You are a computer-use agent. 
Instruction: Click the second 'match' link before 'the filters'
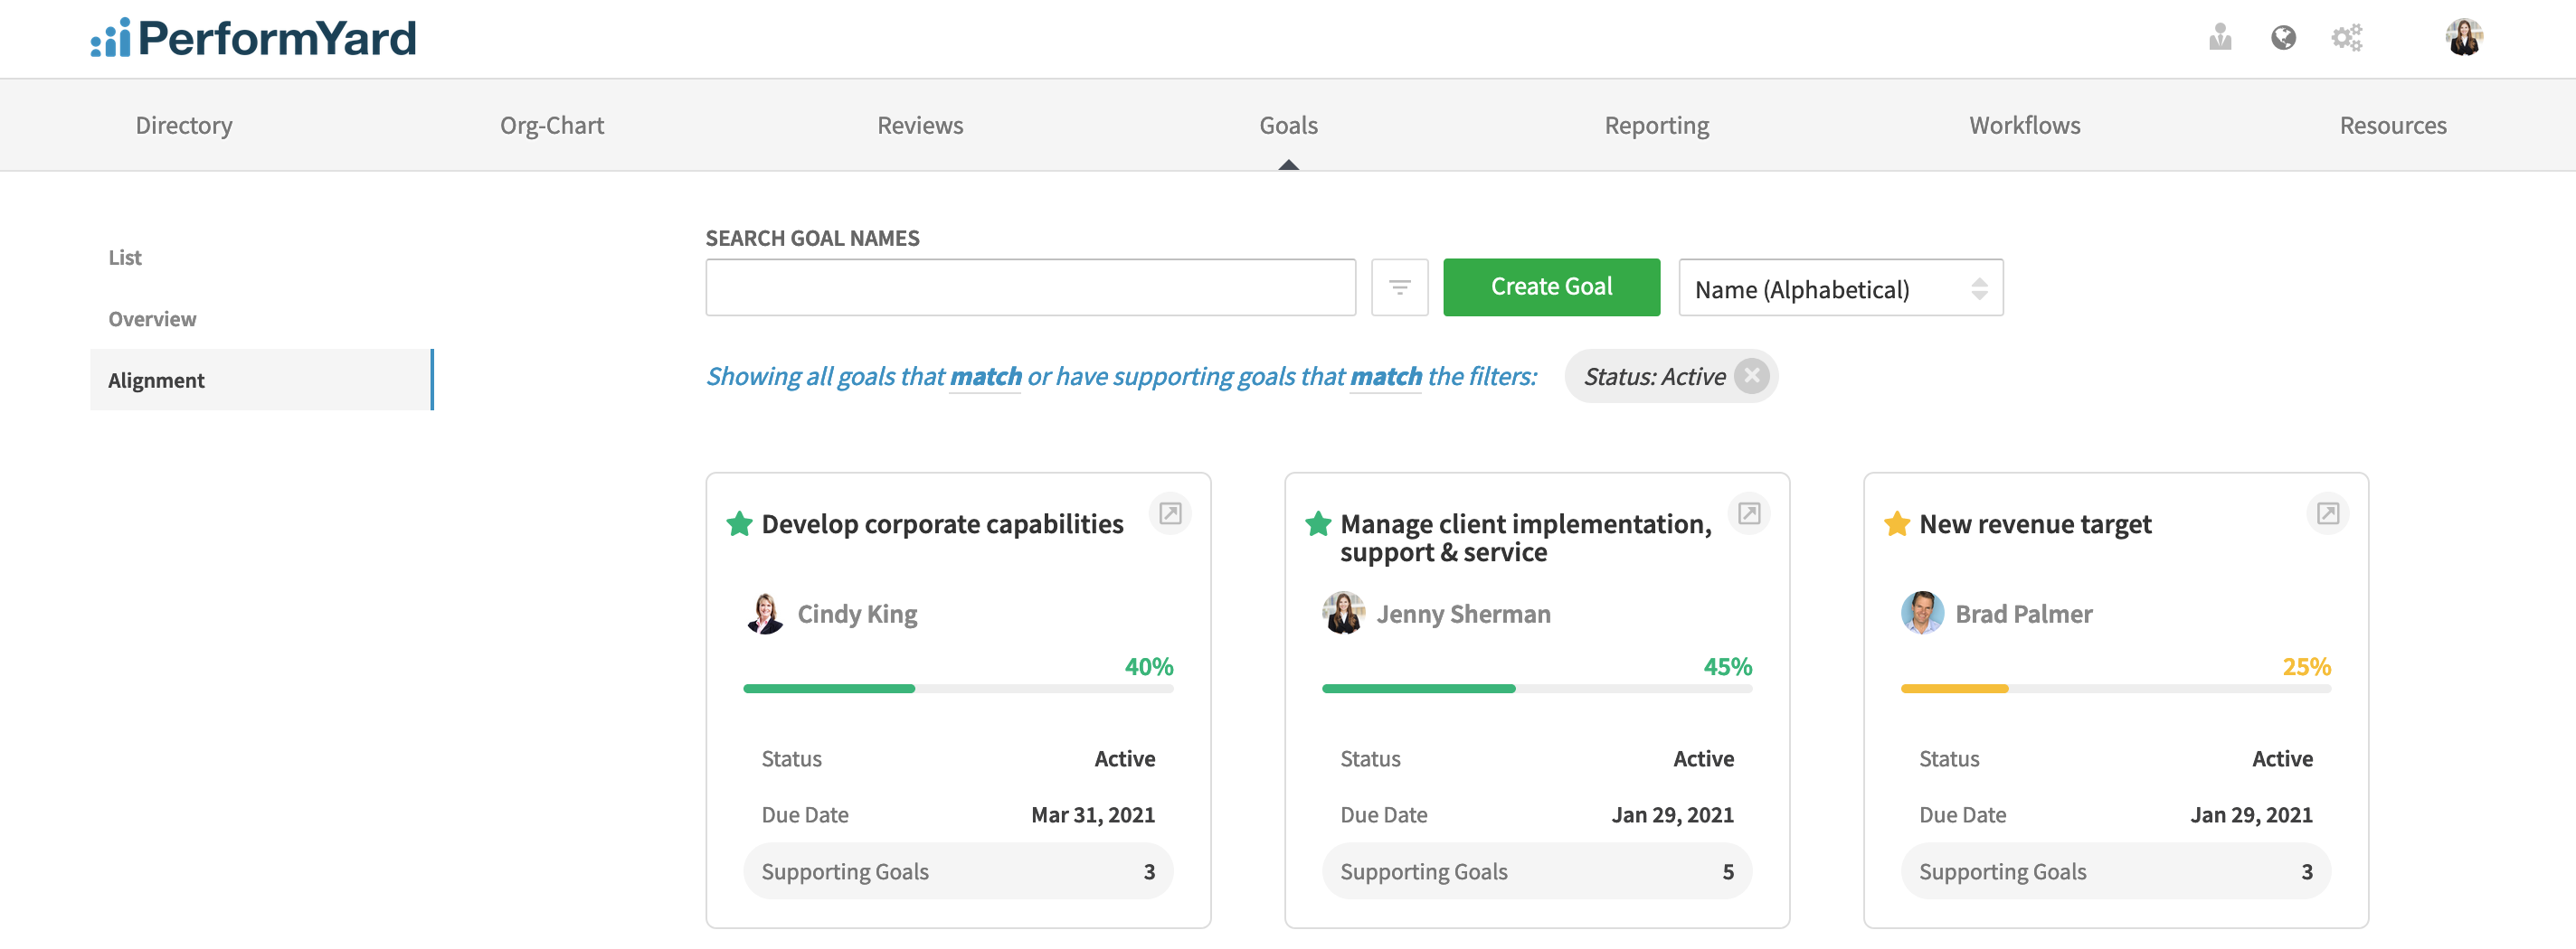point(1385,377)
